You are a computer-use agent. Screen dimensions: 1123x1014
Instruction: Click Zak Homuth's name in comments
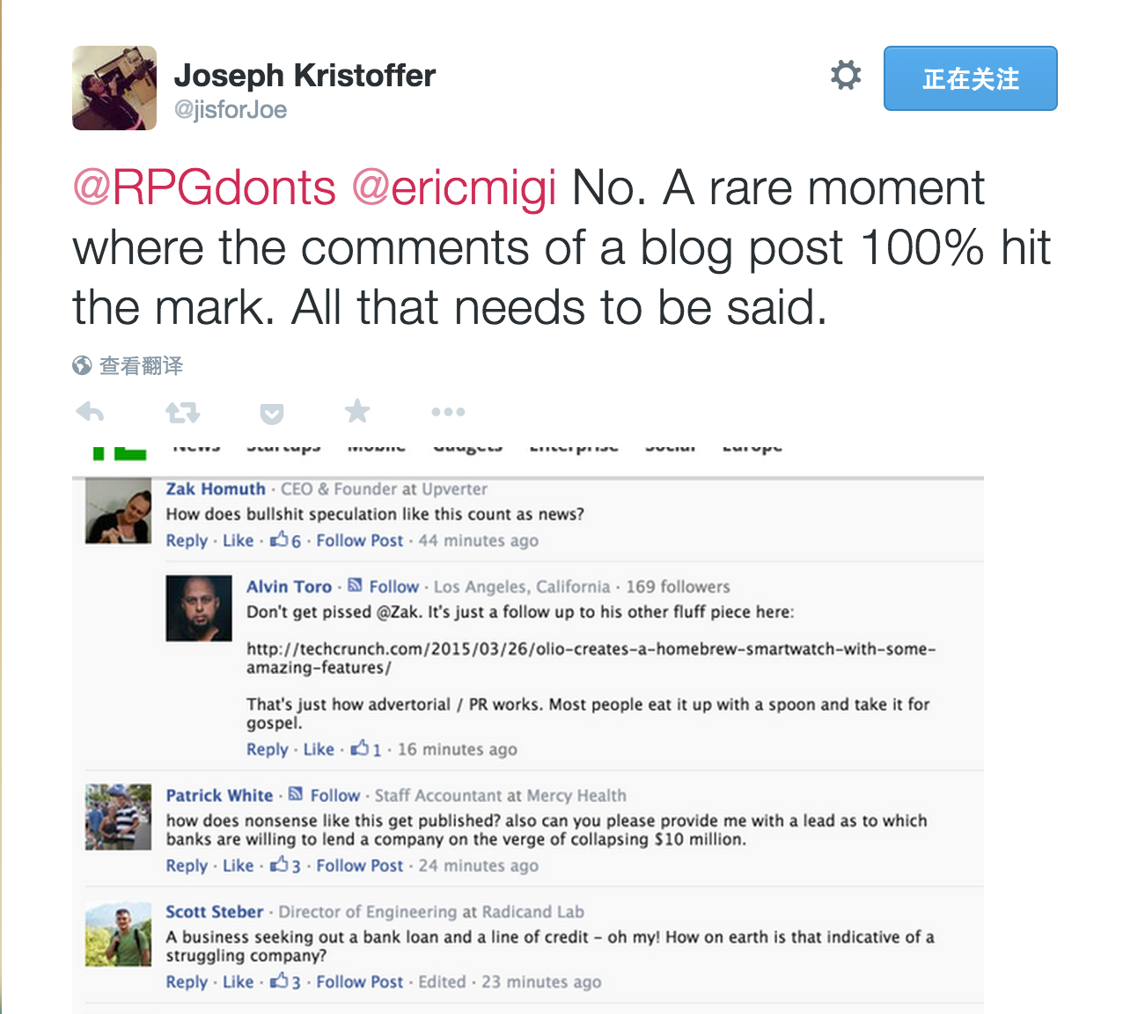pyautogui.click(x=216, y=489)
